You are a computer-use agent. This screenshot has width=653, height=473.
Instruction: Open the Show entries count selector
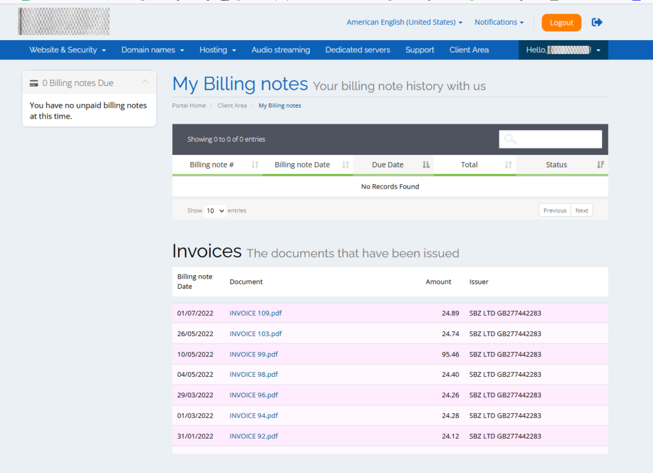[x=215, y=210]
